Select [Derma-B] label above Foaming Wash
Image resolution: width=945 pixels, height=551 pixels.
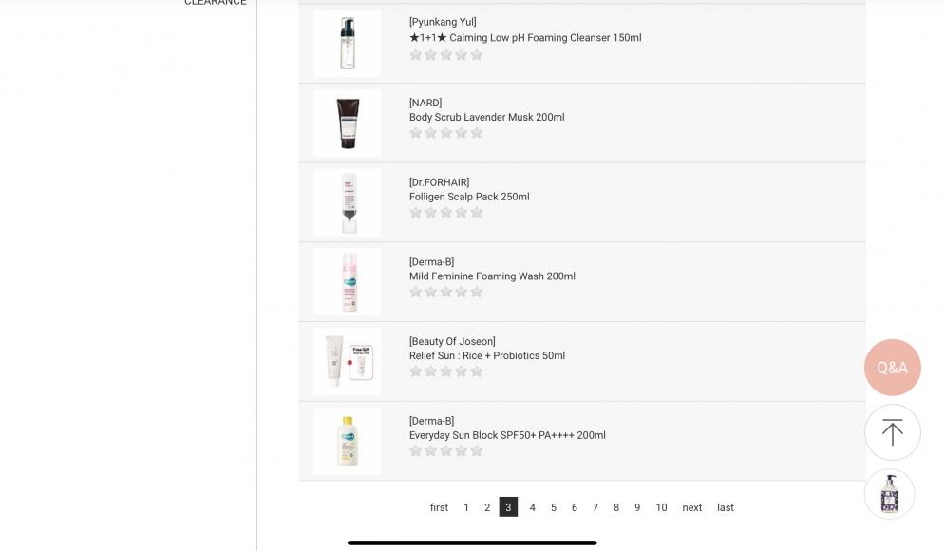click(x=431, y=261)
